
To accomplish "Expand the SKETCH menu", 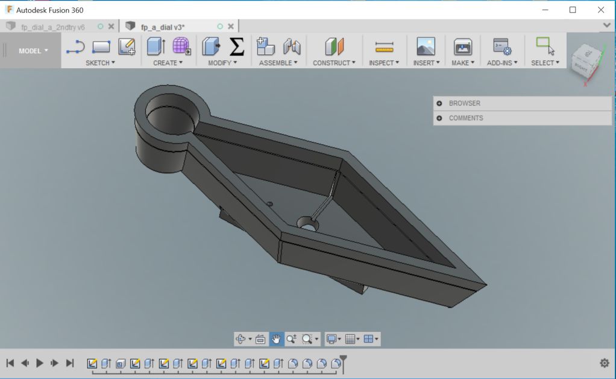I will 100,63.
